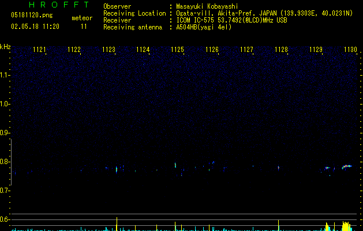Click the receiving location Ogata-vill. Akita-Pref. text
Screen dimensions: 363x231
[x=264, y=13]
